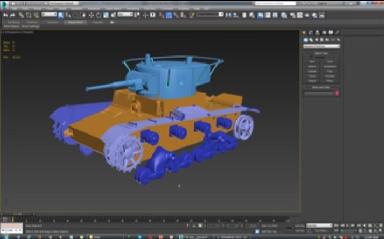Click the Undo arrow in main toolbar

5,15
